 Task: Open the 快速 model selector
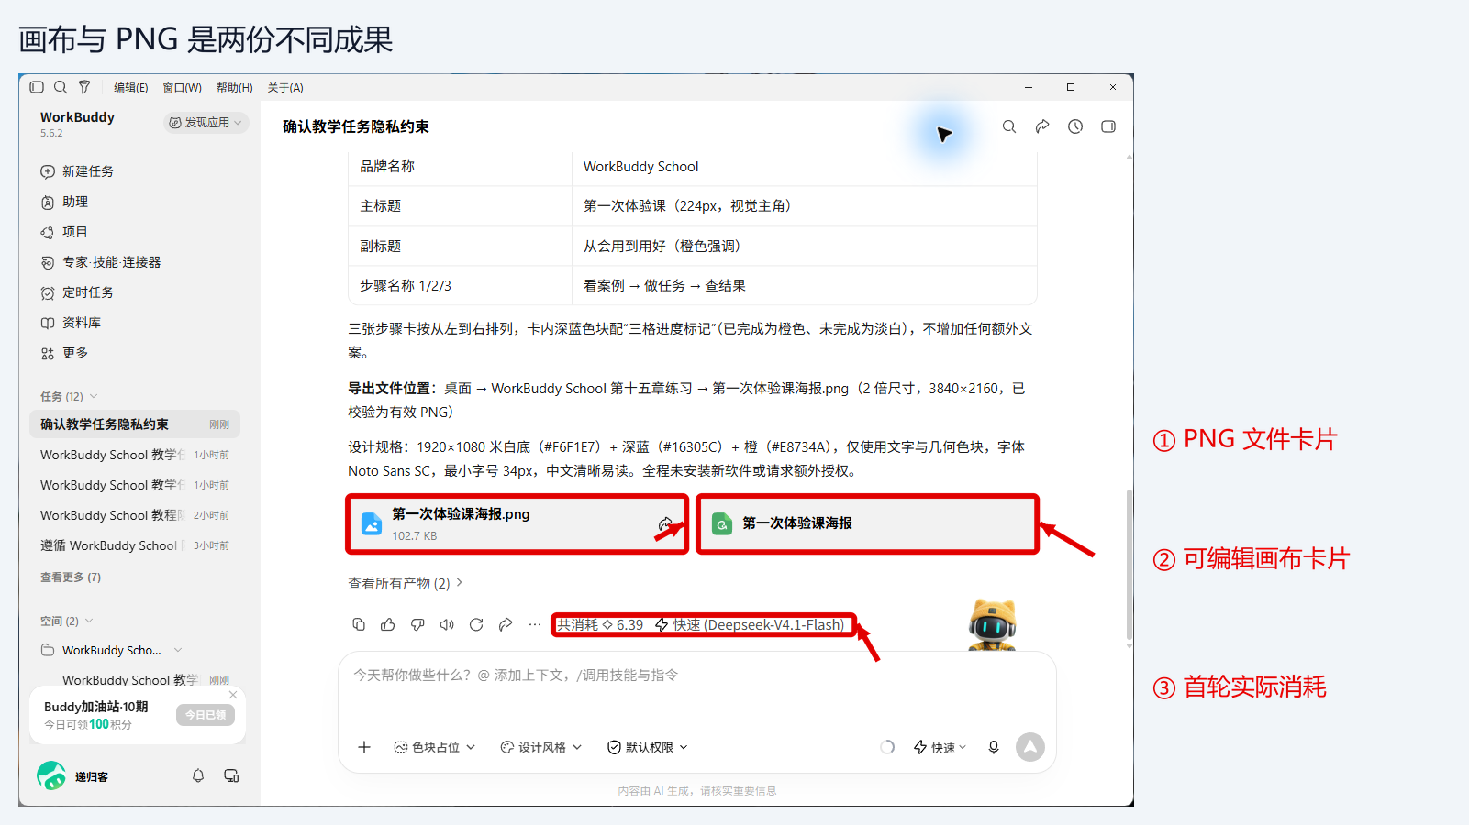(940, 747)
